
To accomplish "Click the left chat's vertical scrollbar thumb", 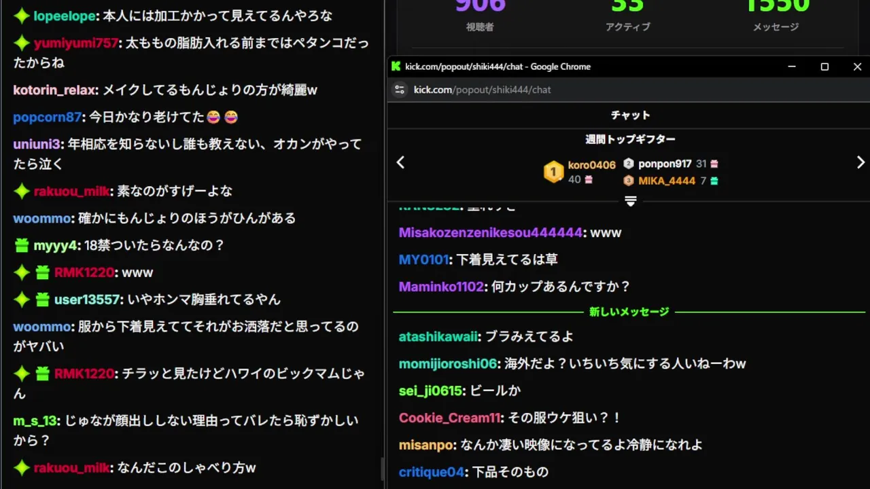I will (x=381, y=469).
